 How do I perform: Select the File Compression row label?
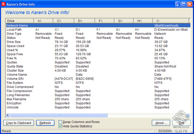20,91
